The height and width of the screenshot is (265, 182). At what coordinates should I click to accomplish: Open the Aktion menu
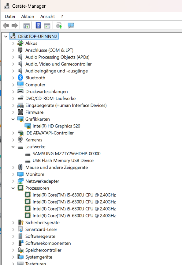point(28,17)
